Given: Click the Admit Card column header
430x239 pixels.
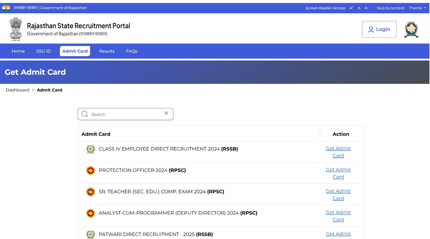Looking at the screenshot, I should point(96,134).
